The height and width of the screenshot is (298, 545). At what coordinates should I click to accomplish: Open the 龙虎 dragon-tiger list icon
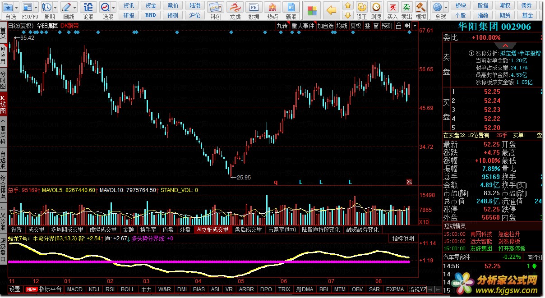click(235, 8)
